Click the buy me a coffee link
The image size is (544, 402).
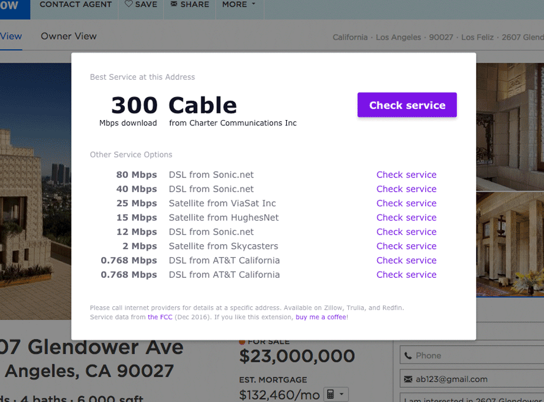click(321, 317)
